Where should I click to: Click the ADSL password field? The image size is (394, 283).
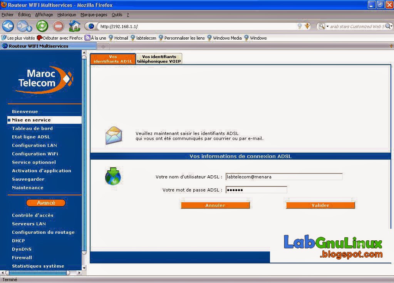click(x=256, y=190)
